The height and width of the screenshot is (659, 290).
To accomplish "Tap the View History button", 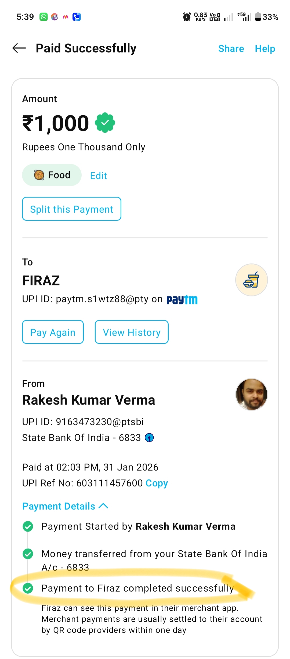I will pyautogui.click(x=132, y=332).
